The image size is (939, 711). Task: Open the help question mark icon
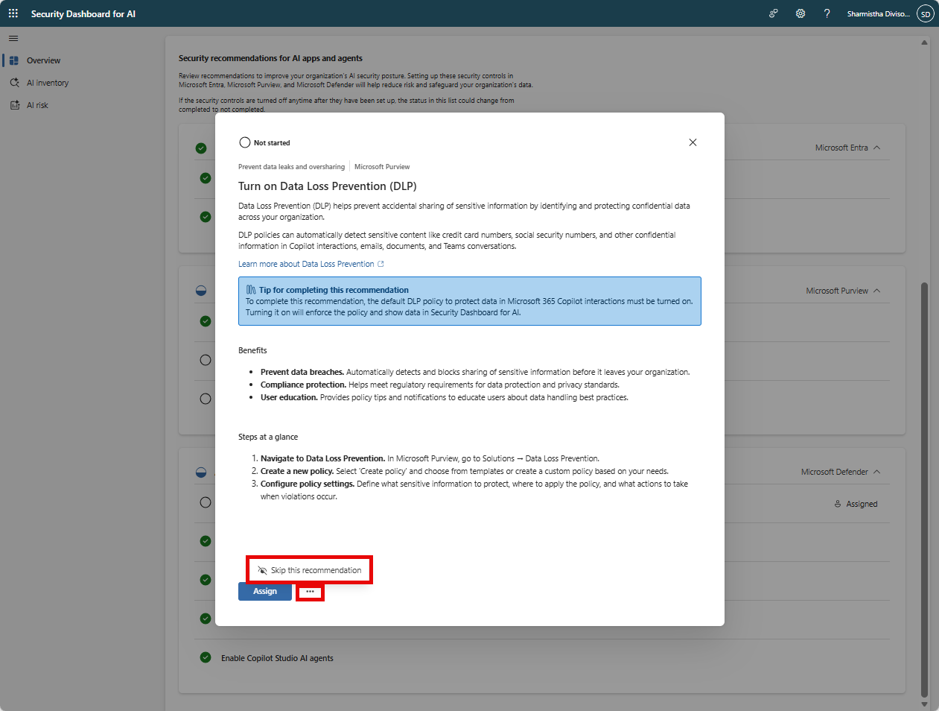click(827, 13)
